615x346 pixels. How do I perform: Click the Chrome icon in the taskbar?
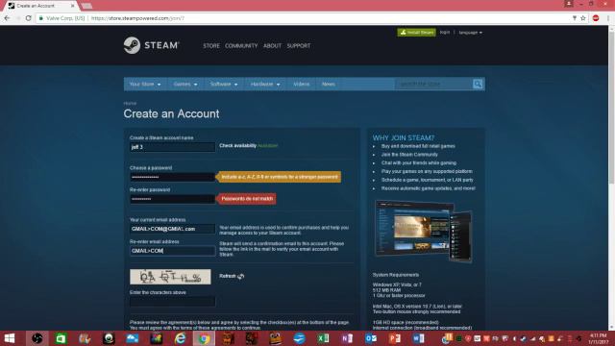(204, 338)
